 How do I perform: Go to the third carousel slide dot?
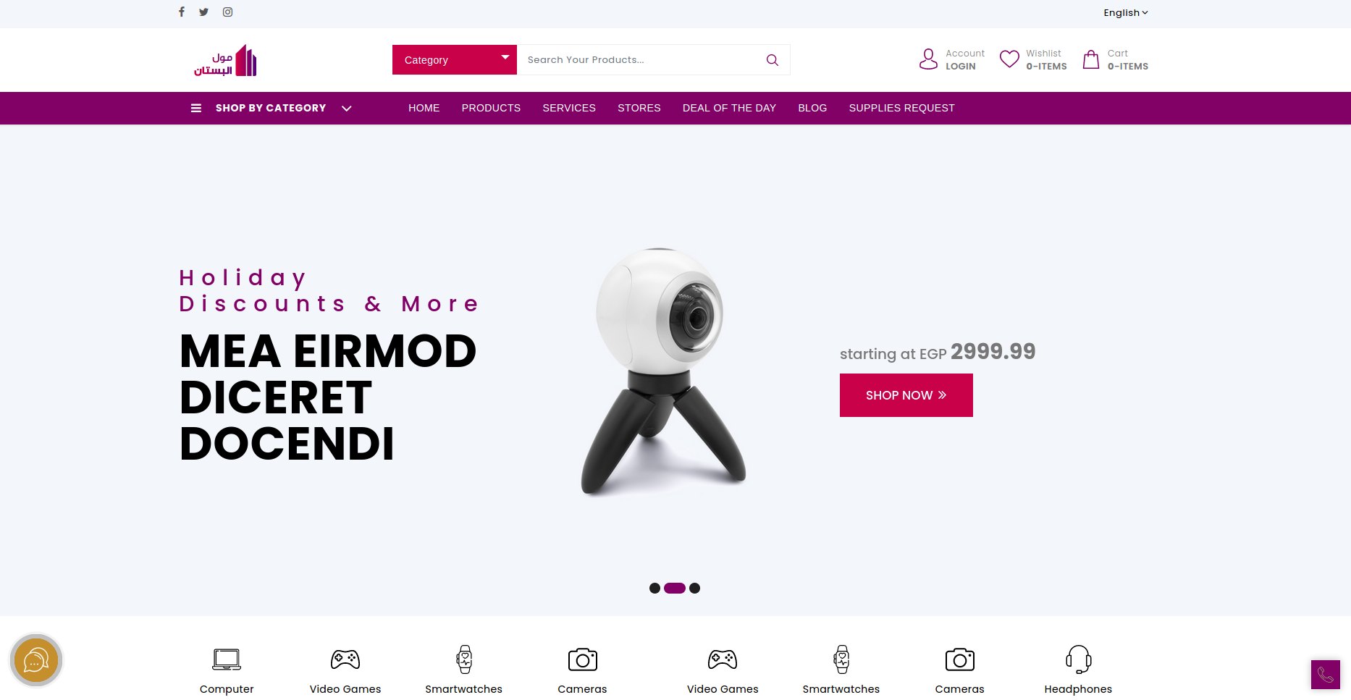pos(694,589)
